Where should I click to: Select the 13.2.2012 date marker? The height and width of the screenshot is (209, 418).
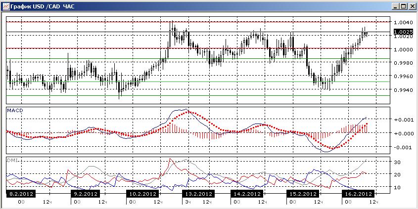(198, 194)
